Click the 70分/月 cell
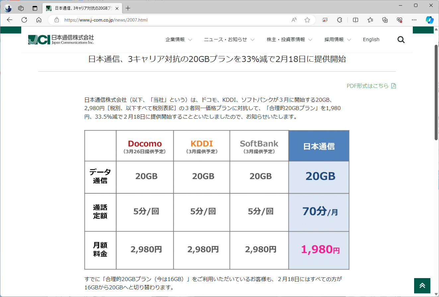 click(319, 212)
